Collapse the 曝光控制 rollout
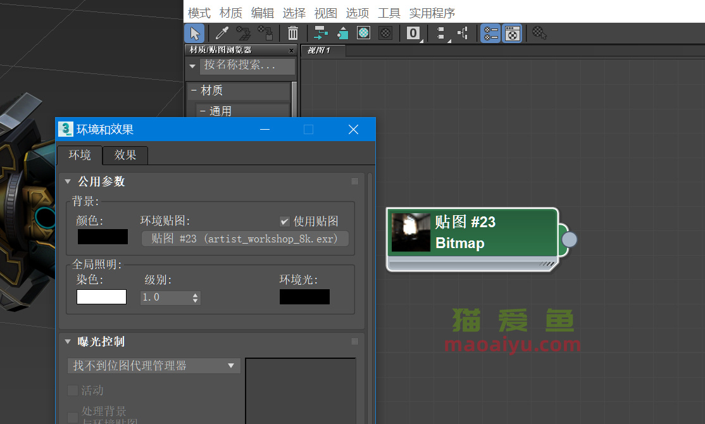Viewport: 705px width, 424px height. [x=68, y=342]
